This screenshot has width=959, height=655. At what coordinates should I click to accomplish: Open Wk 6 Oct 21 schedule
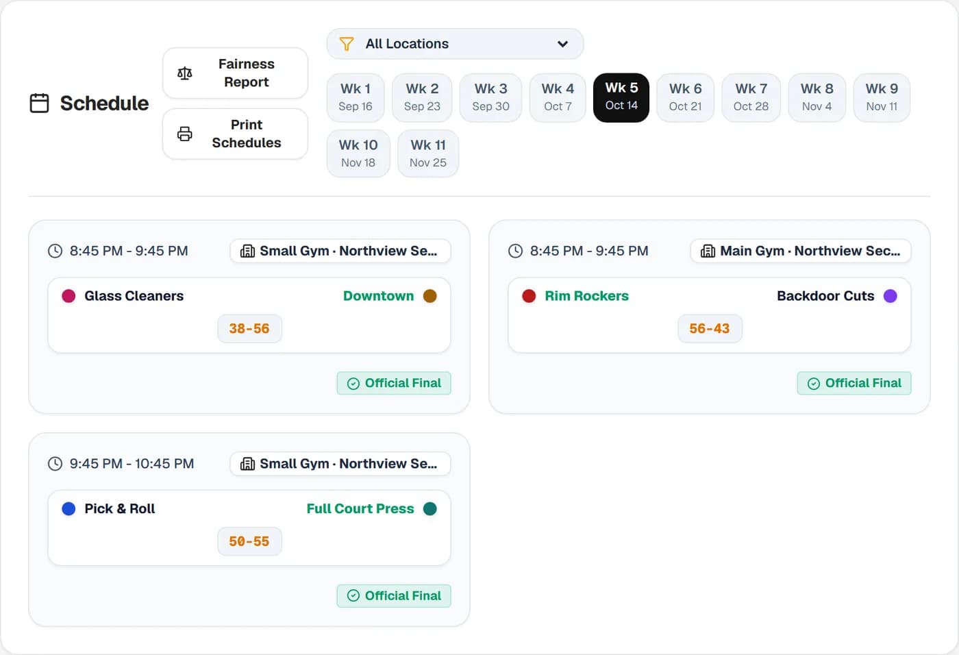coord(685,97)
